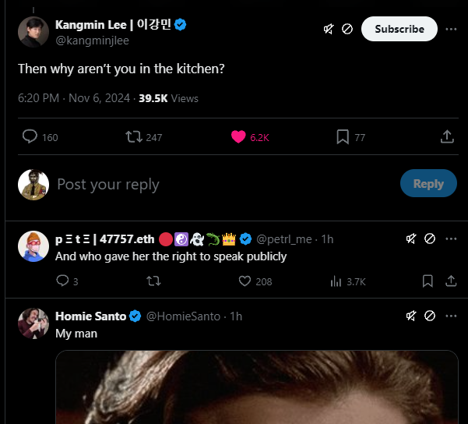468x424 pixels.
Task: Mute Homie Santo from his reply
Action: (x=411, y=316)
